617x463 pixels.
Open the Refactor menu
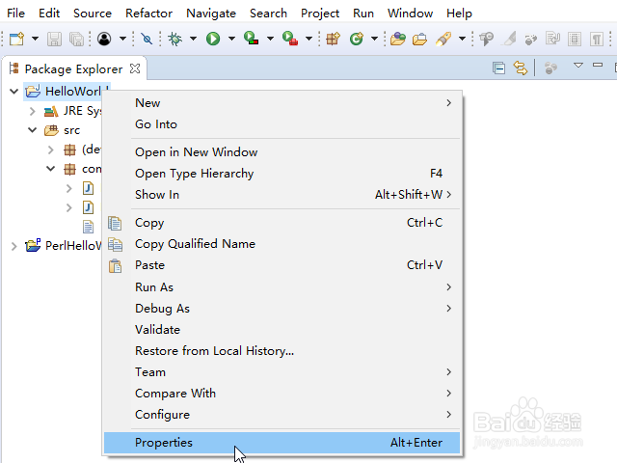pyautogui.click(x=148, y=13)
